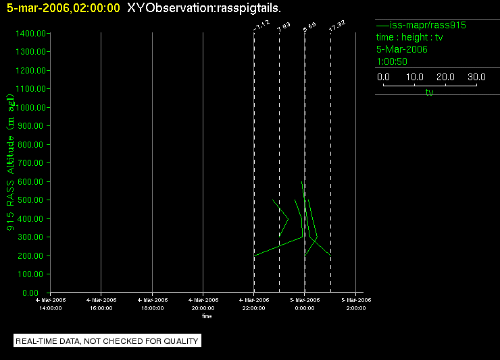This screenshot has height=360, width=500.
Task: Select the legend entry 'iss-mapr/rass915'
Action: [x=428, y=25]
